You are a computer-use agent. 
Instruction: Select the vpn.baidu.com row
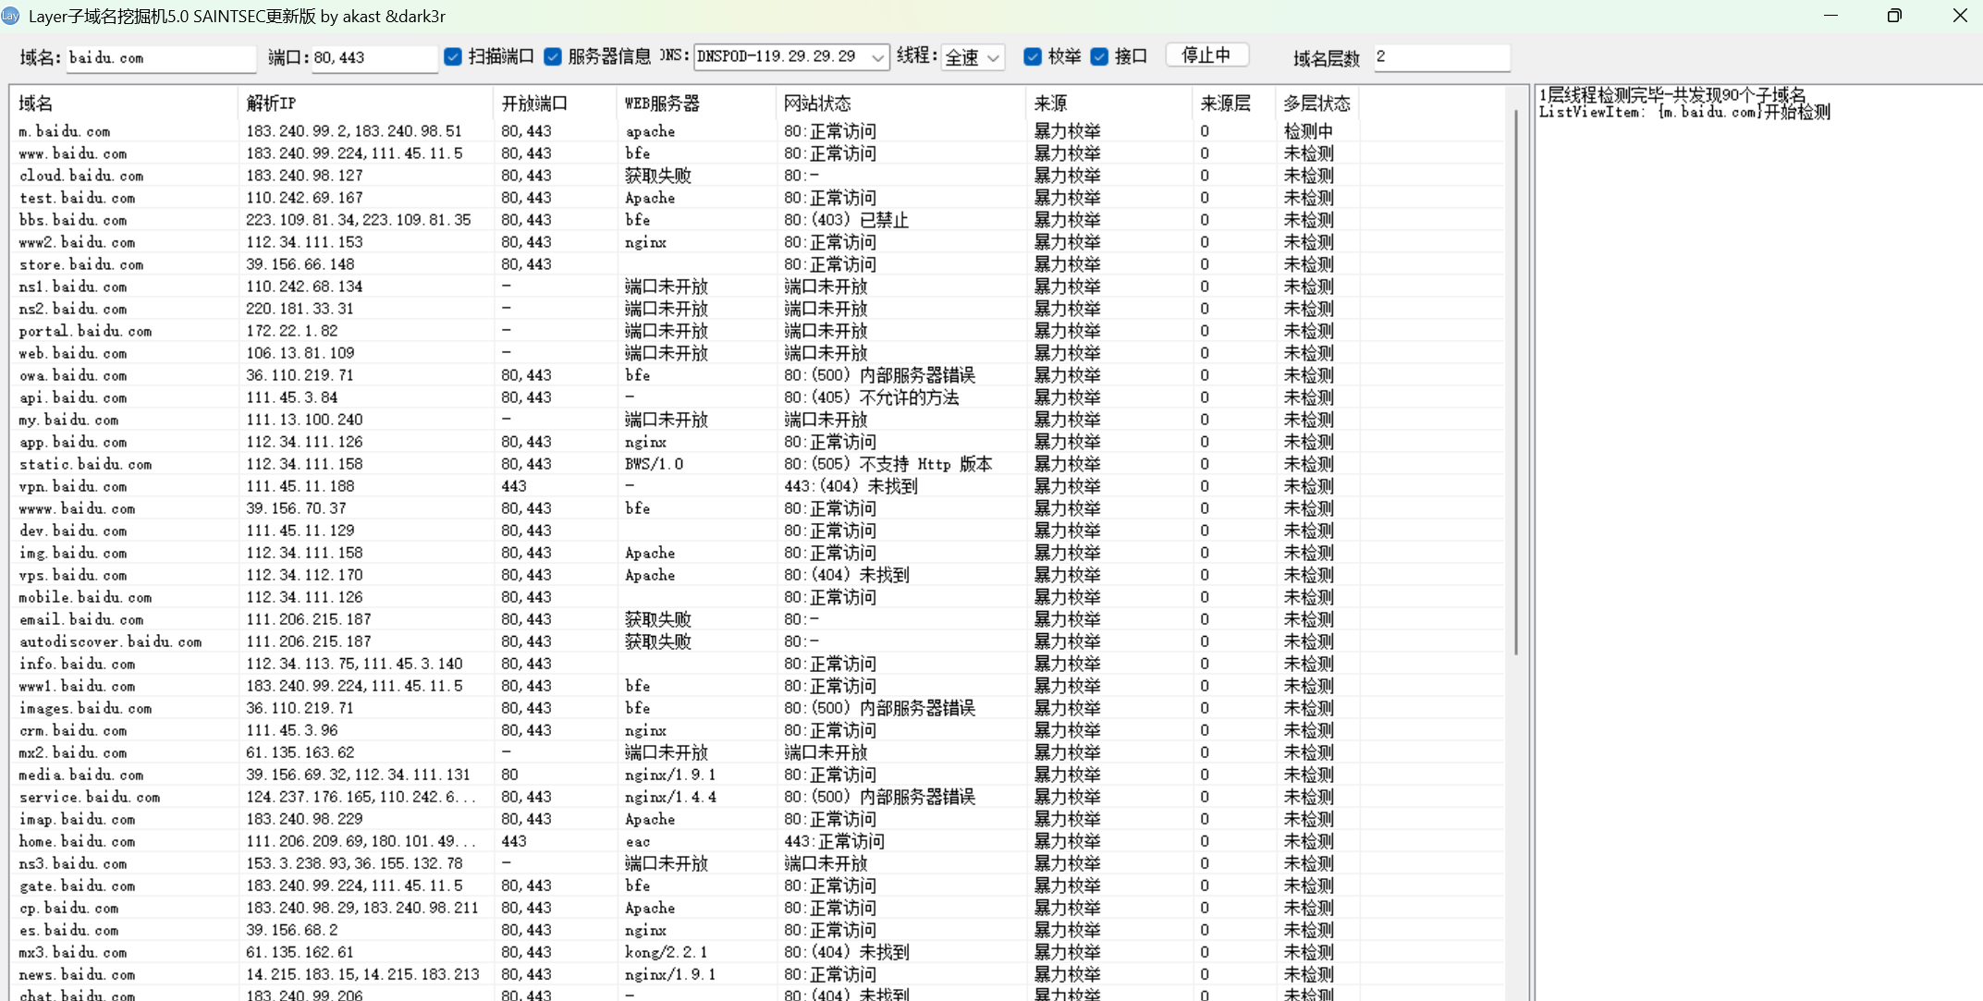pos(73,486)
